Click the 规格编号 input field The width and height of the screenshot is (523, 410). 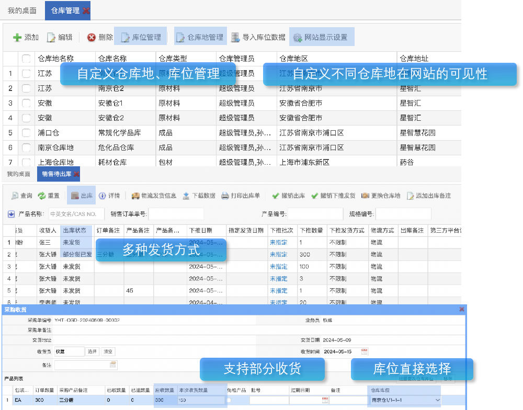pos(404,214)
